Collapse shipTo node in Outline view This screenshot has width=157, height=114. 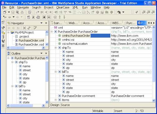coord(12,62)
